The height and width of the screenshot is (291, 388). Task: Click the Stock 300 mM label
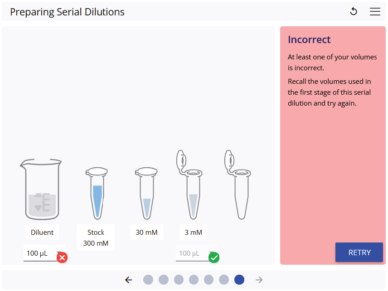point(96,238)
